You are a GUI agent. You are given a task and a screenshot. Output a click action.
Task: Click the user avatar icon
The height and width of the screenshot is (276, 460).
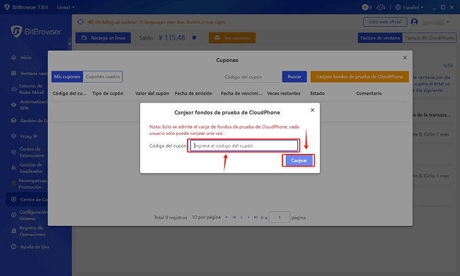click(x=414, y=22)
